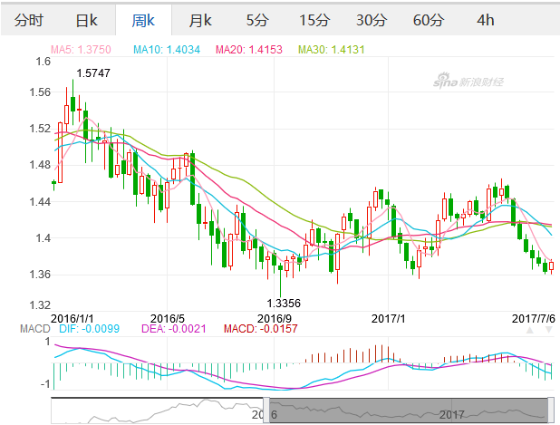Switch to the 月k monthly tab
Viewport: 560px width, 425px height.
[x=200, y=20]
